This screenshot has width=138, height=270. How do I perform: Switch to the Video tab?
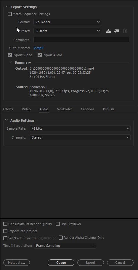(26, 109)
